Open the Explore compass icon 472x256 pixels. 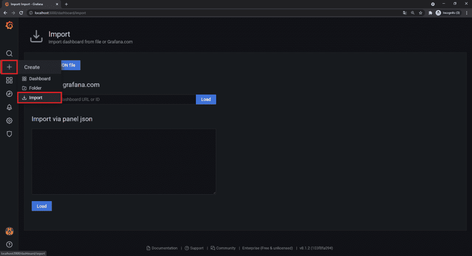click(9, 94)
